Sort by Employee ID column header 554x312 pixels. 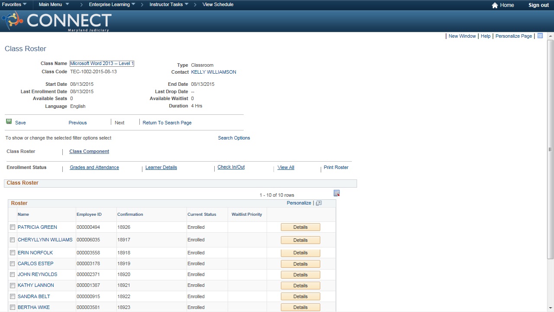(x=89, y=214)
